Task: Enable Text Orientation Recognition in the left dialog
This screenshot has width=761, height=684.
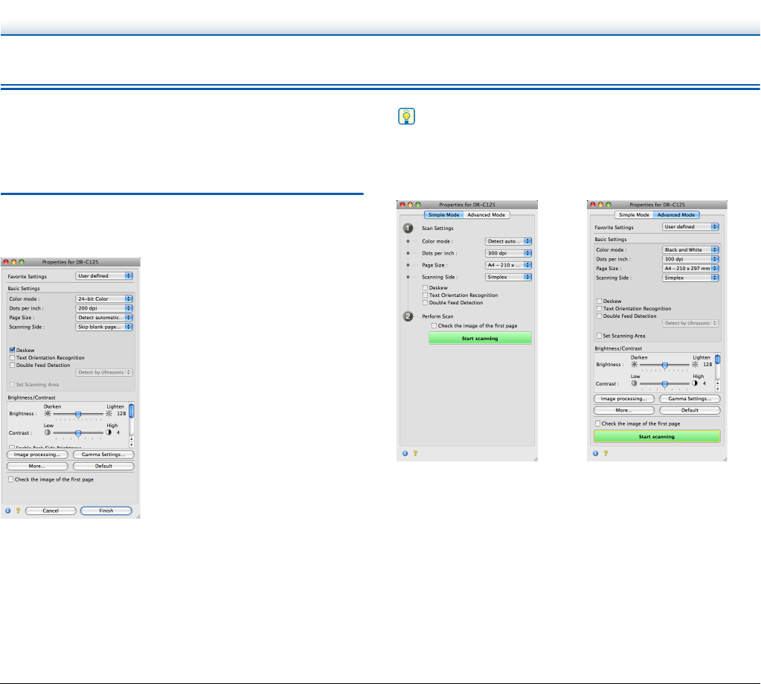Action: (12, 358)
